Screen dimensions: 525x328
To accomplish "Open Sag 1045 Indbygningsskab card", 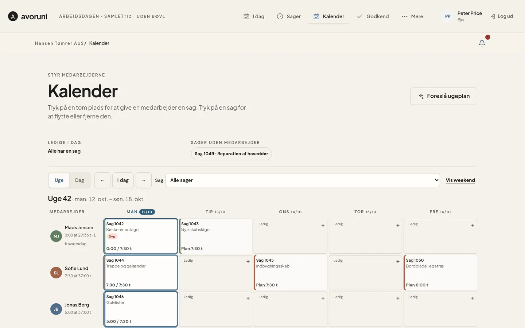I will [291, 273].
